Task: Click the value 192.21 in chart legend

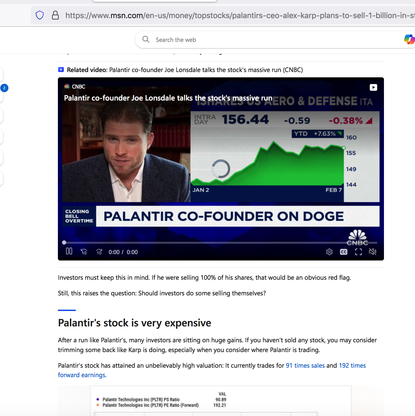Action: click(x=220, y=405)
